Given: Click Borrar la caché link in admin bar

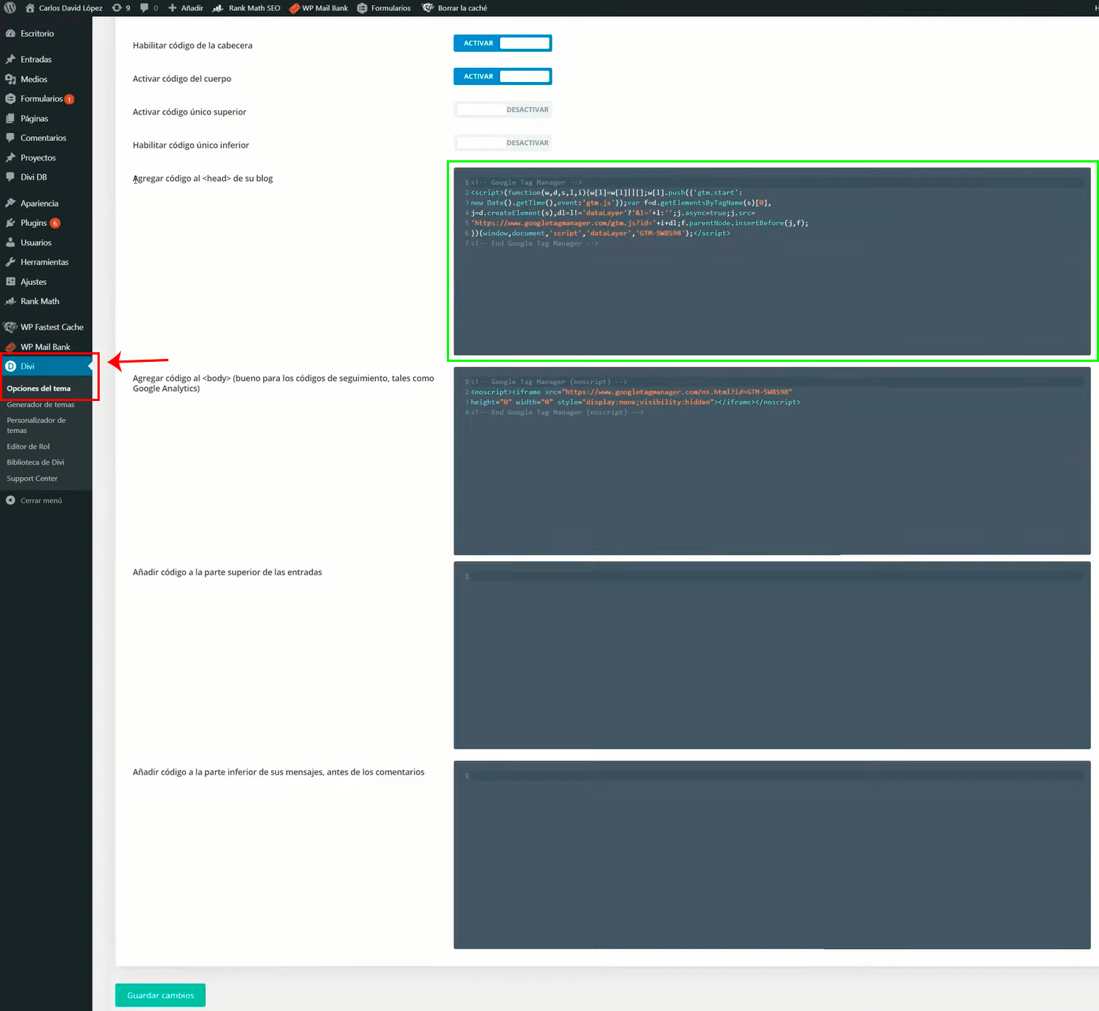Looking at the screenshot, I should click(462, 8).
